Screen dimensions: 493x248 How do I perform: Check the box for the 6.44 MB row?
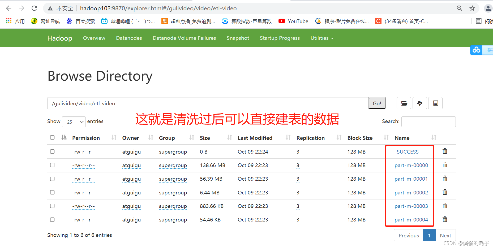52,192
